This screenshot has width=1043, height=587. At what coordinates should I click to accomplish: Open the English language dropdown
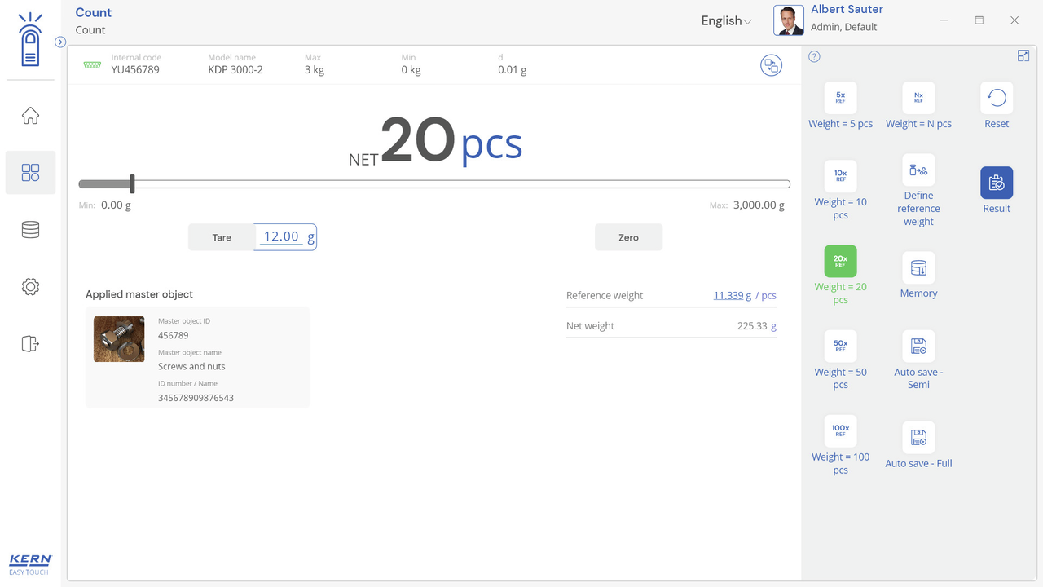[x=726, y=21]
